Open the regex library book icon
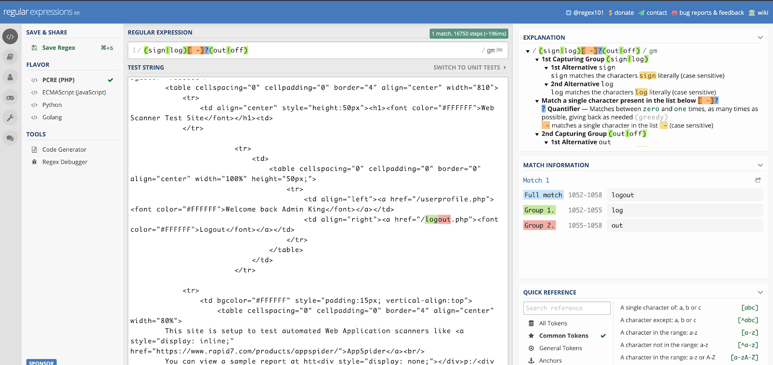Image resolution: width=773 pixels, height=365 pixels. [10, 57]
